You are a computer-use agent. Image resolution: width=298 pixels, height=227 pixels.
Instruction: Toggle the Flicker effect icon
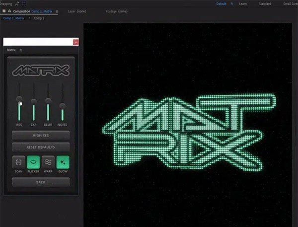pyautogui.click(x=33, y=162)
